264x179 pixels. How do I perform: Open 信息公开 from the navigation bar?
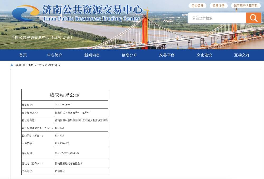point(129,55)
